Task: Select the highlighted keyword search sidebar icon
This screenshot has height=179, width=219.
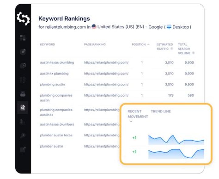Action: pos(23,108)
